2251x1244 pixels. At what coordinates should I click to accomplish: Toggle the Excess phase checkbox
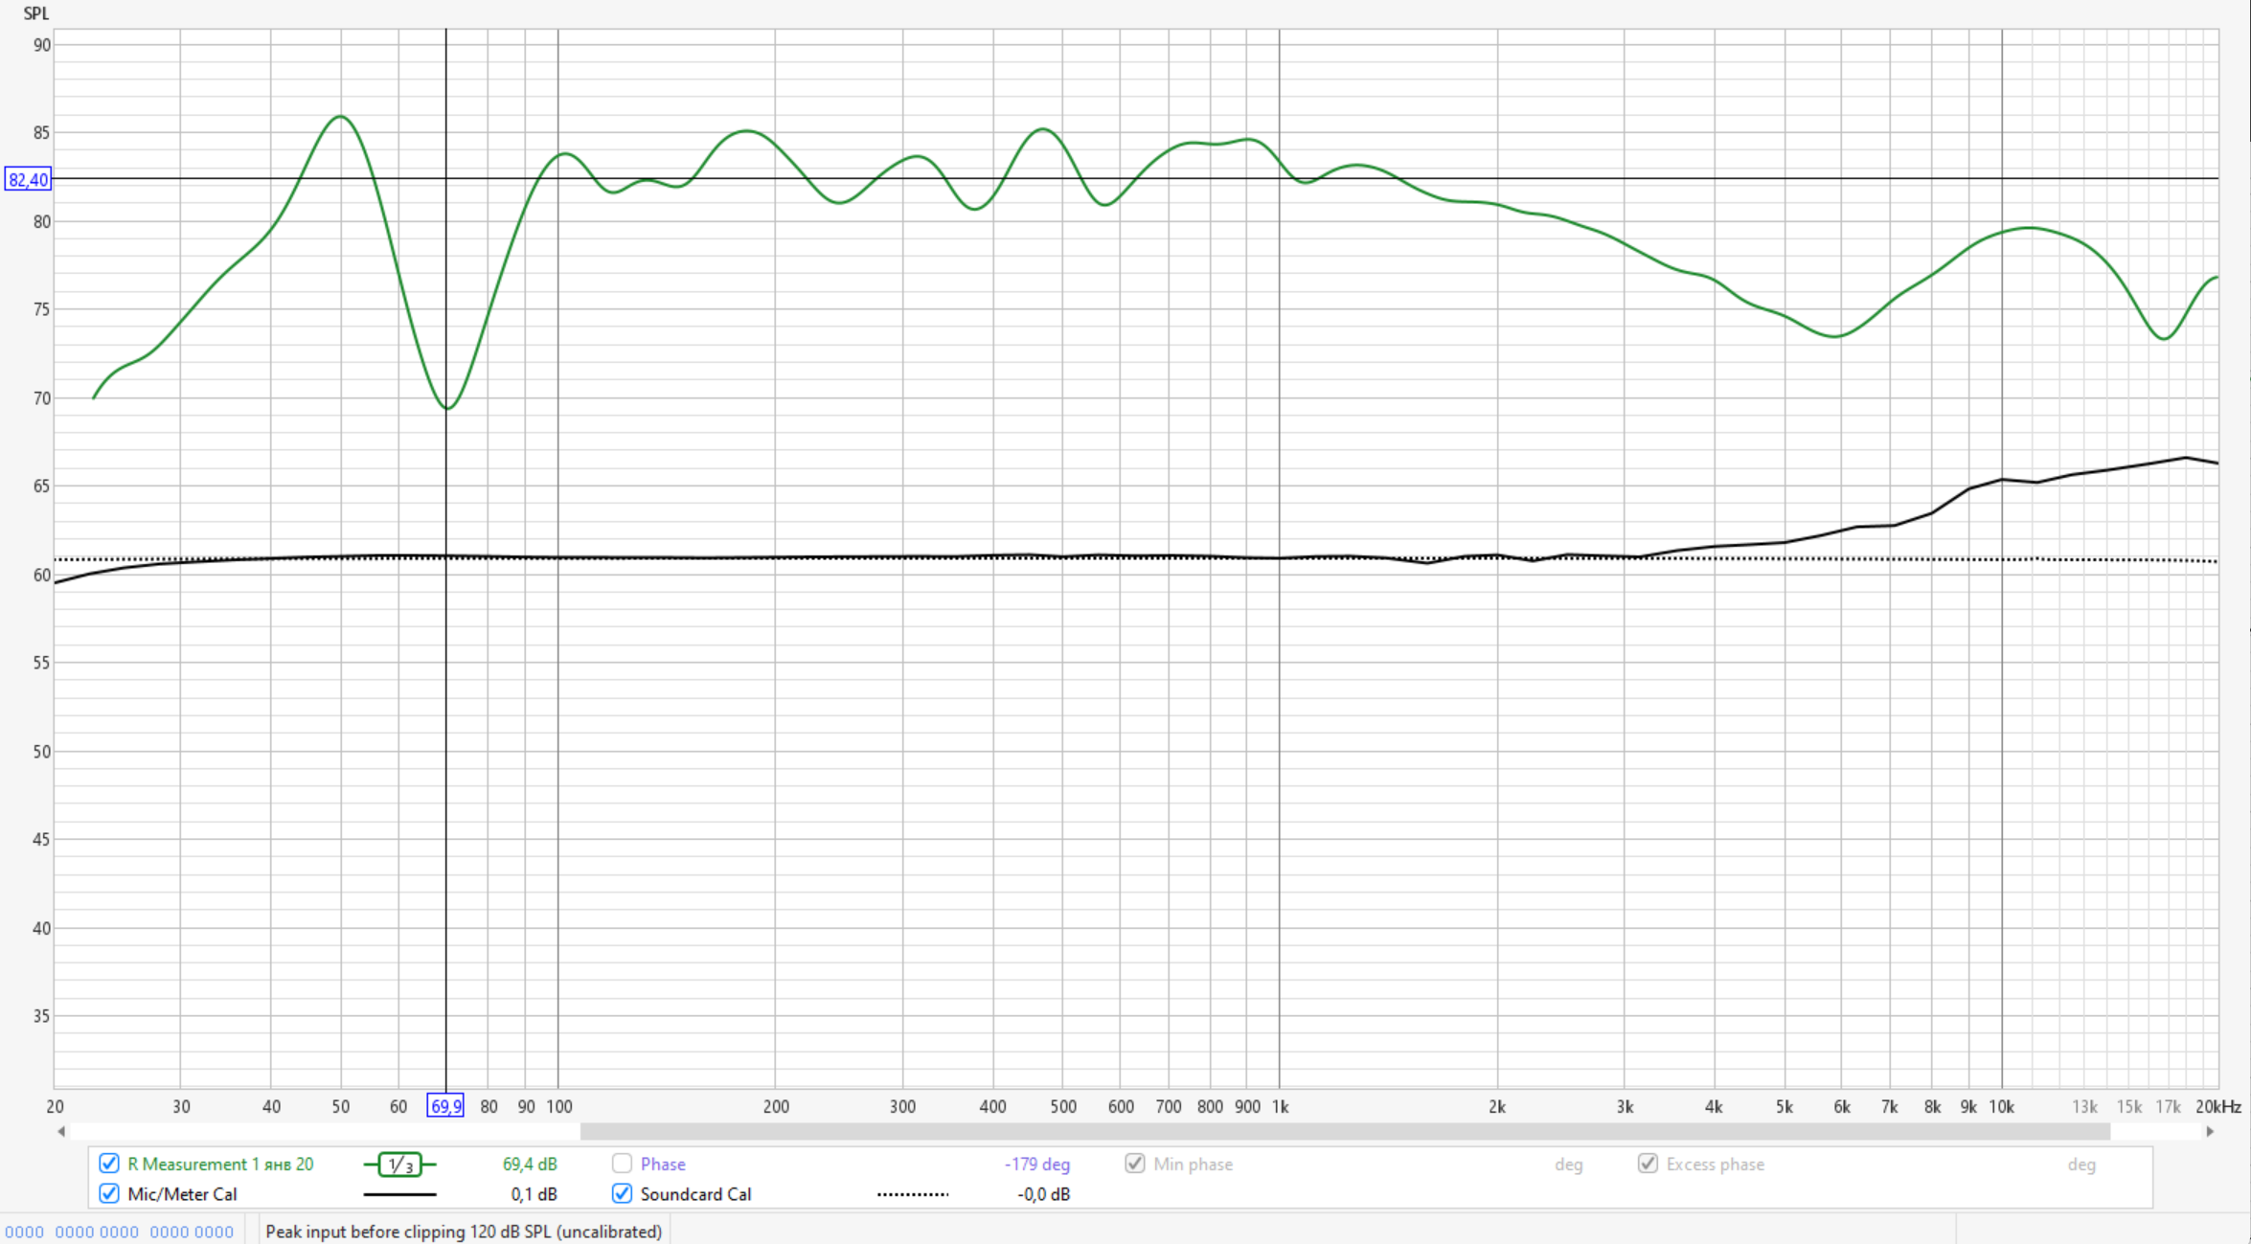1648,1164
